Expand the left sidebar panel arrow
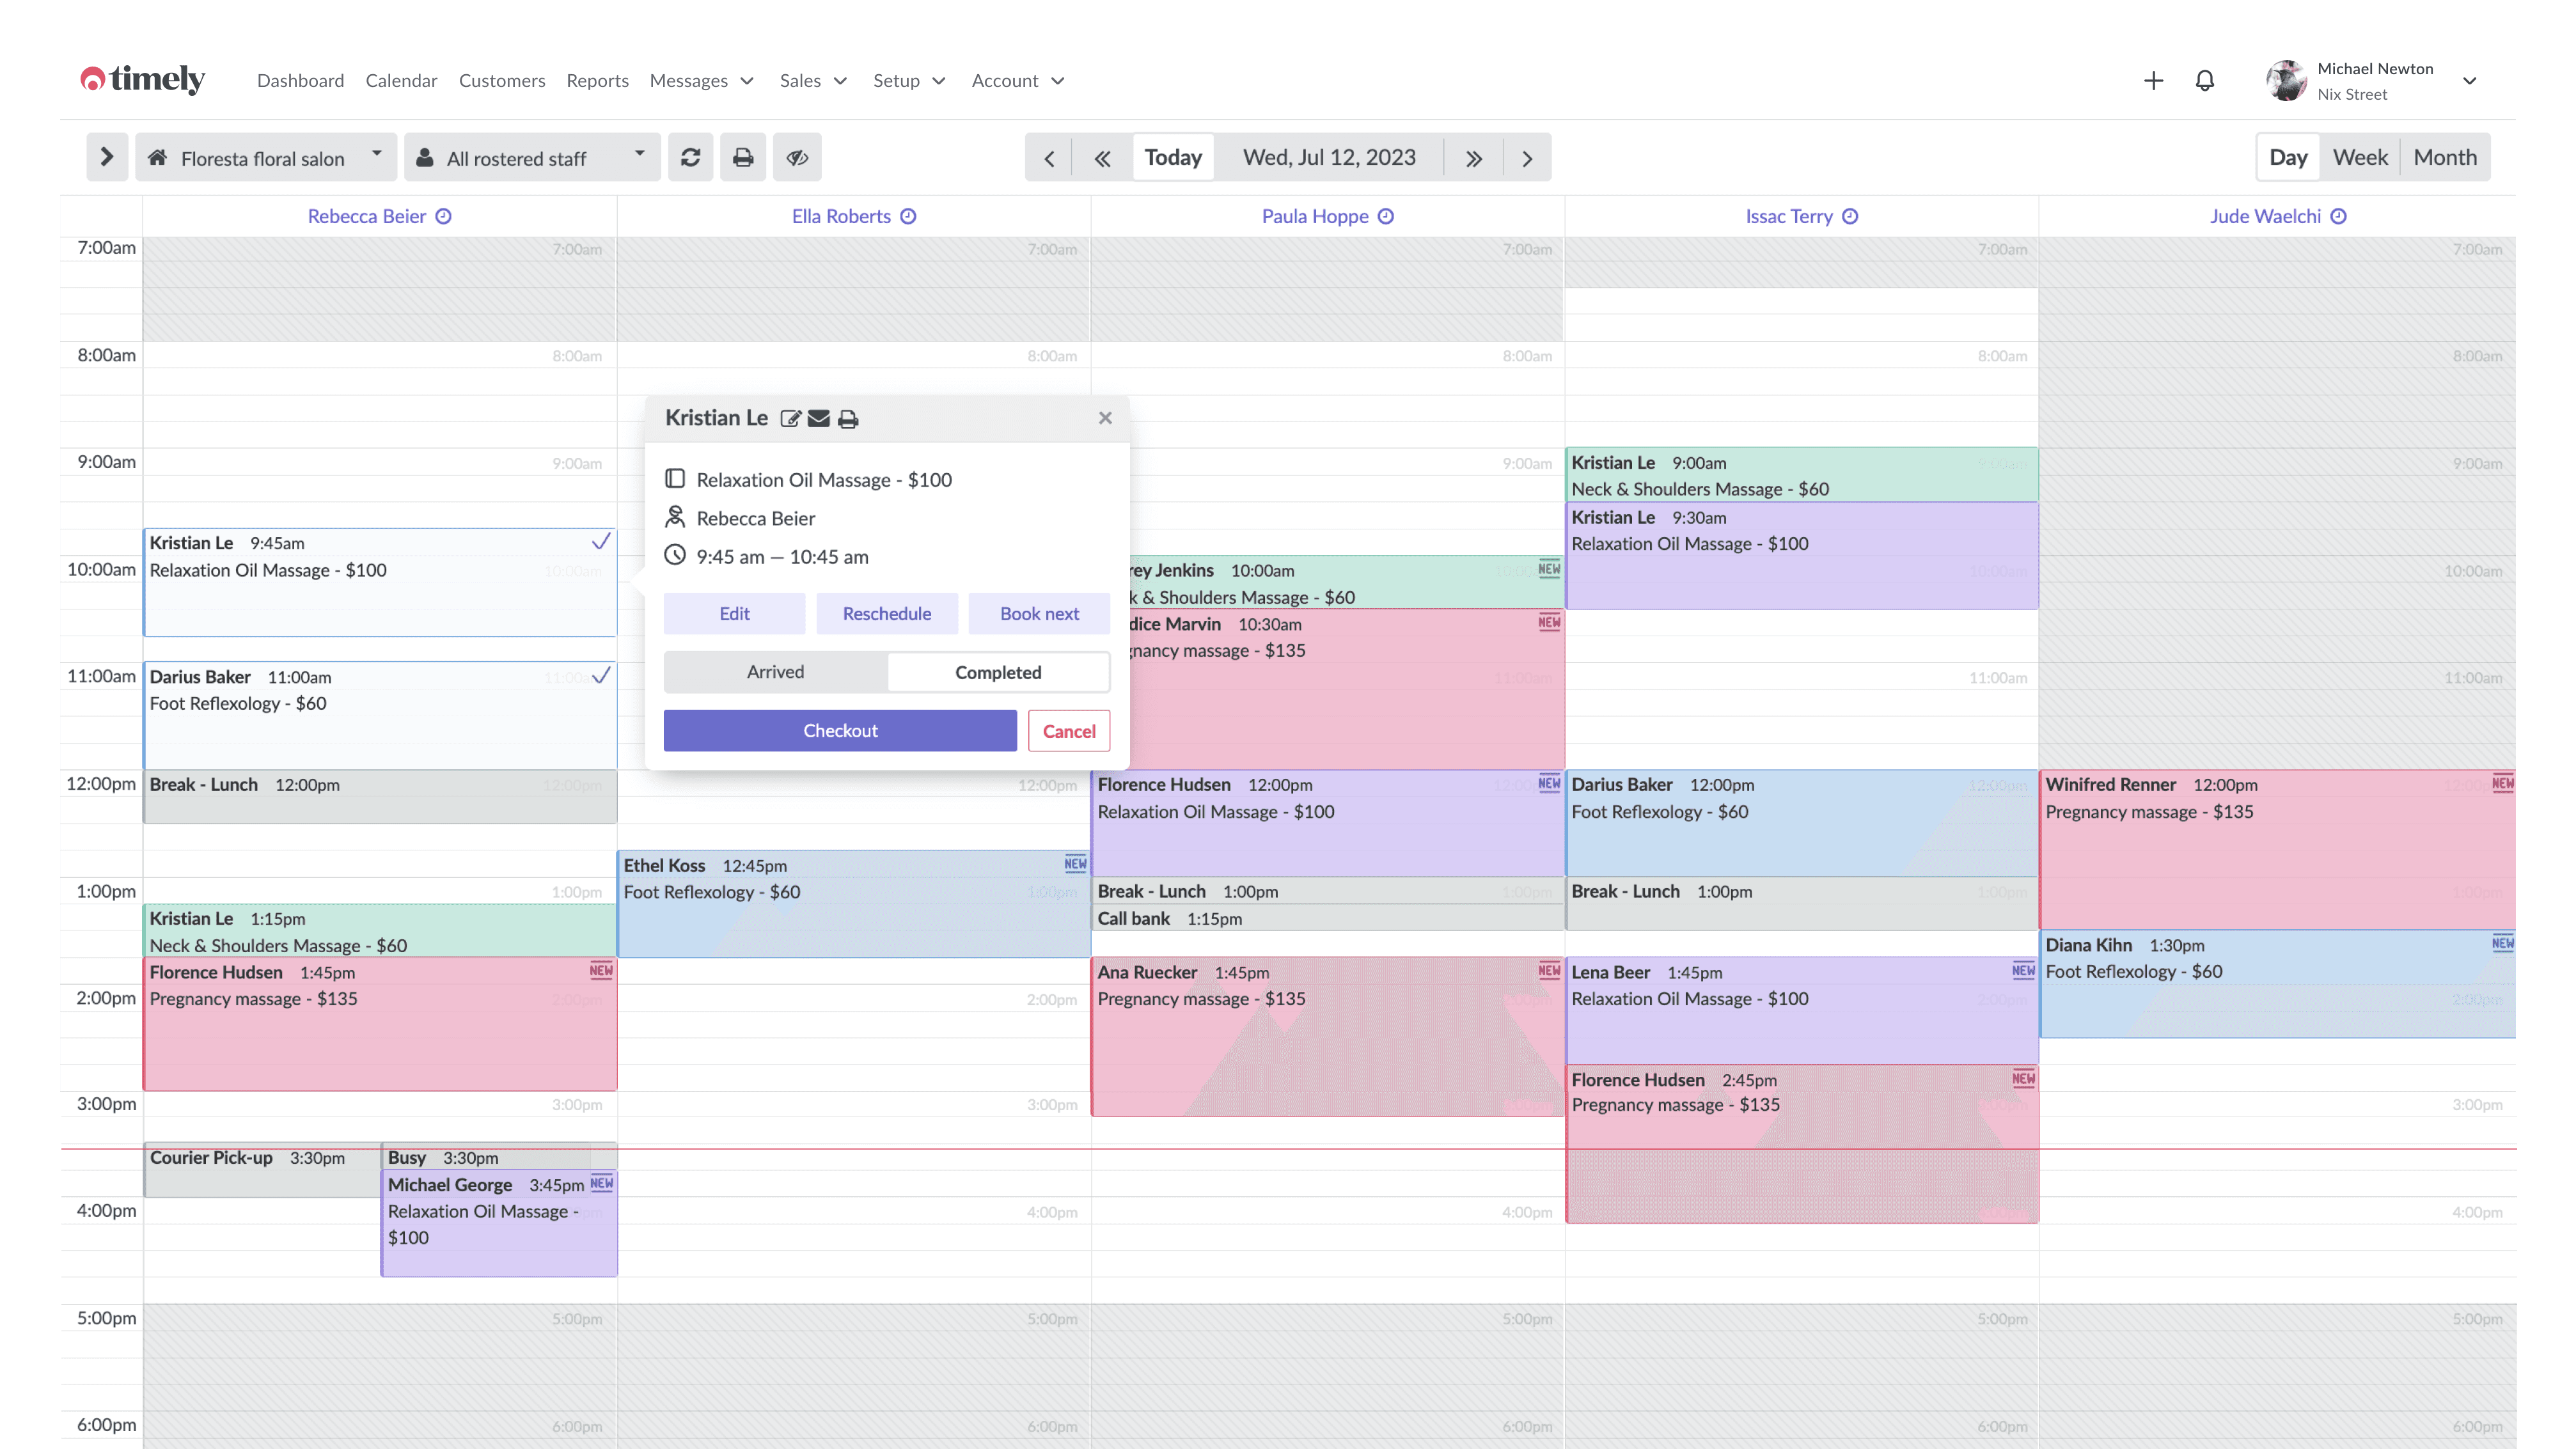 coord(107,157)
